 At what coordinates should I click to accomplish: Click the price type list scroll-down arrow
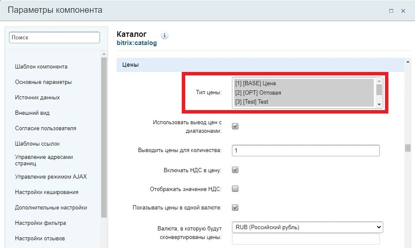(x=379, y=105)
